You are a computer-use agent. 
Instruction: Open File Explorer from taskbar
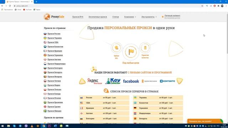point(9,126)
